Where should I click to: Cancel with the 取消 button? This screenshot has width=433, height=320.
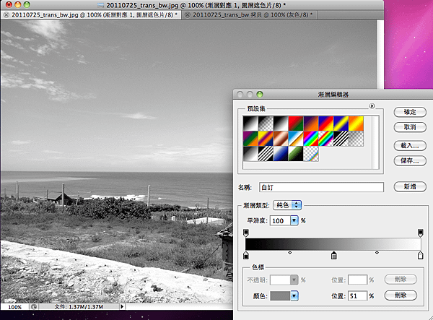[410, 127]
